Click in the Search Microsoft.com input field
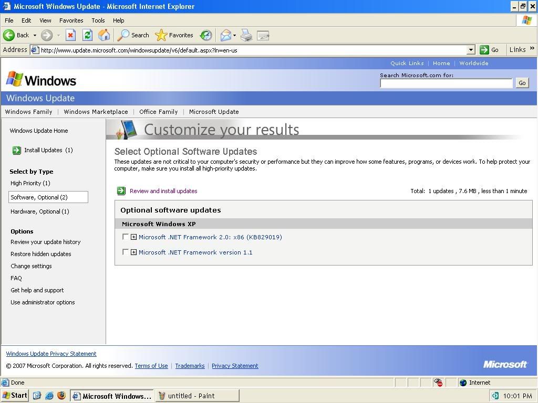This screenshot has width=538, height=403. [x=446, y=83]
